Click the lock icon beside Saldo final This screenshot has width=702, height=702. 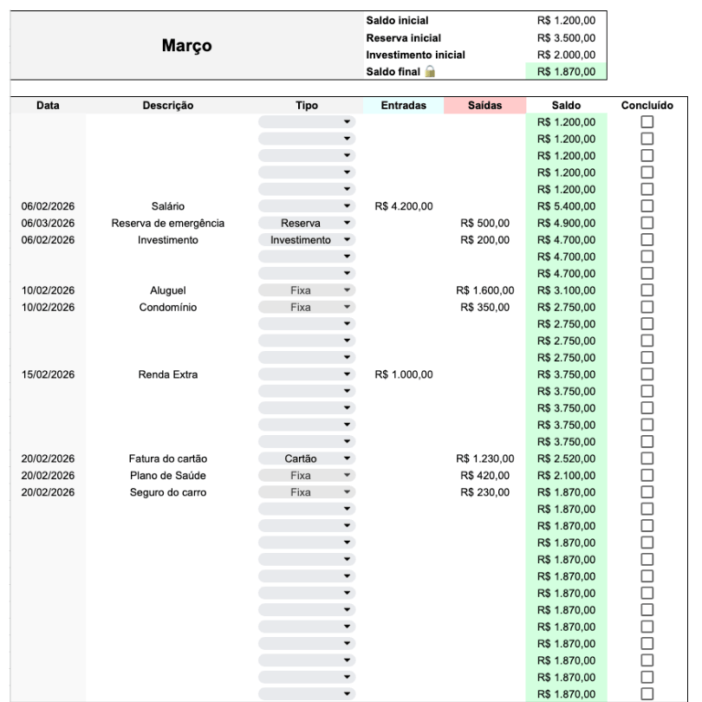tap(426, 72)
